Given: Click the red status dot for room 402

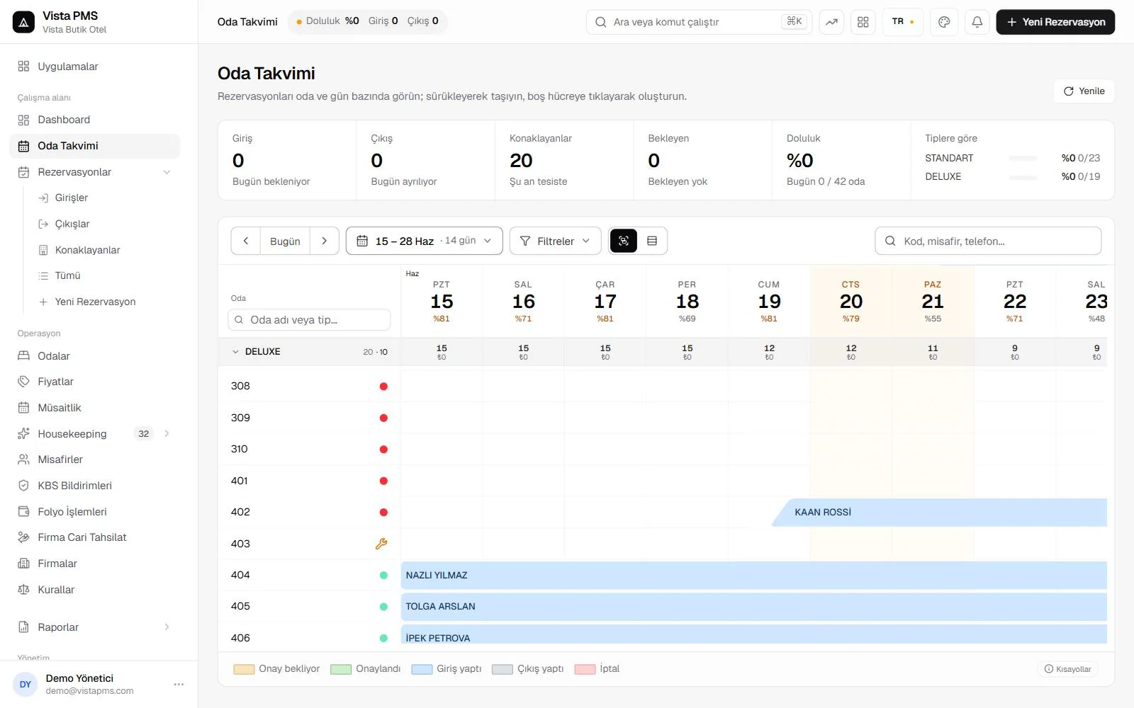Looking at the screenshot, I should (383, 513).
